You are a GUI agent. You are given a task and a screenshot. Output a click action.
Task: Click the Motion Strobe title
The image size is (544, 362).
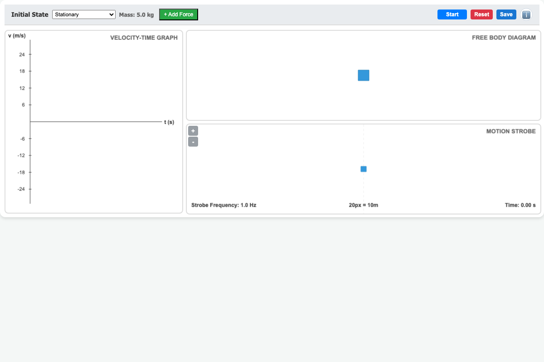[511, 131]
